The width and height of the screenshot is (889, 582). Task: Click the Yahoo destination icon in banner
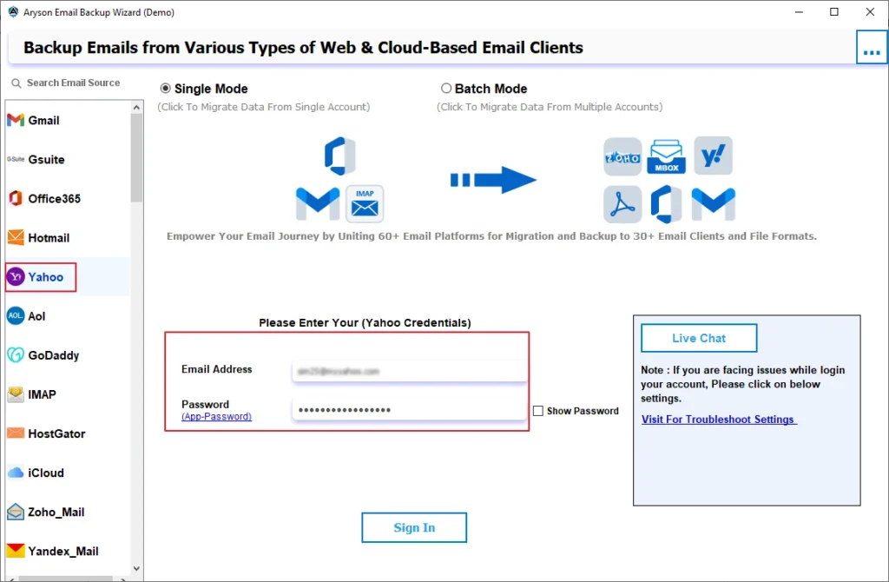pos(713,156)
